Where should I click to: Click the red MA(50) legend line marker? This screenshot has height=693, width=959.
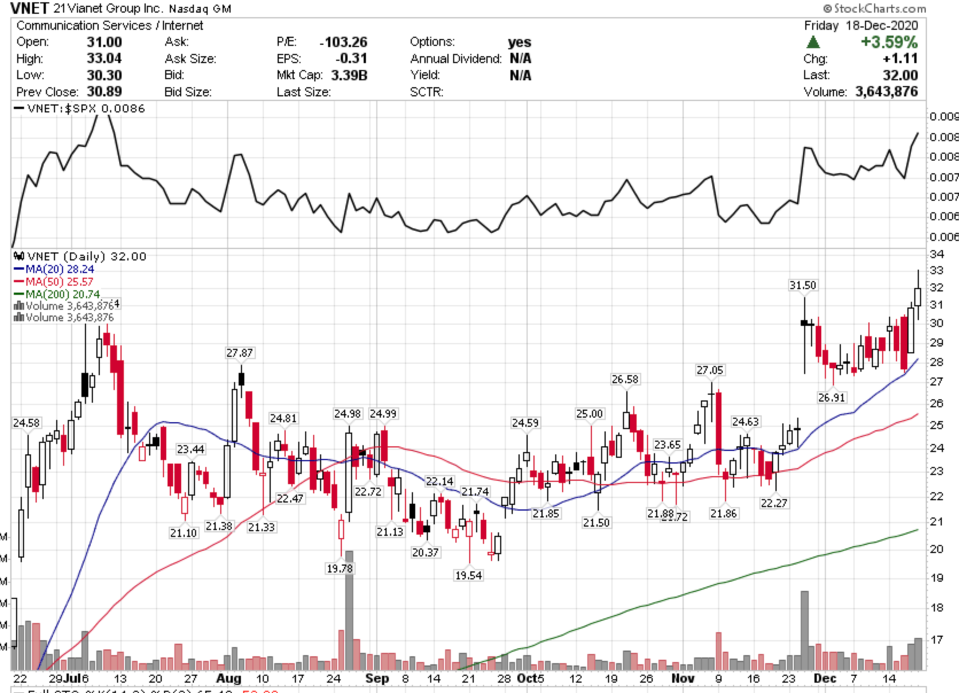click(x=19, y=282)
